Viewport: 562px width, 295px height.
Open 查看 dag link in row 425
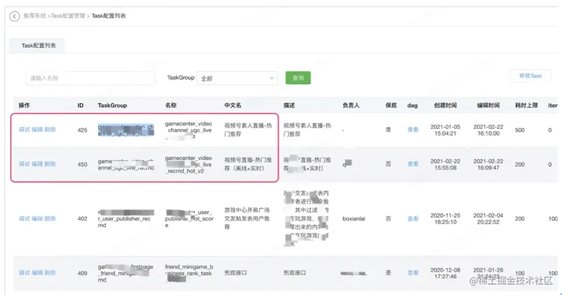pyautogui.click(x=413, y=129)
